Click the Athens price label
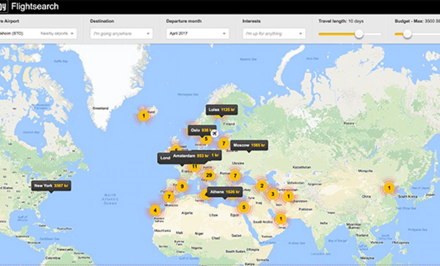The image size is (440, 266). (x=224, y=192)
